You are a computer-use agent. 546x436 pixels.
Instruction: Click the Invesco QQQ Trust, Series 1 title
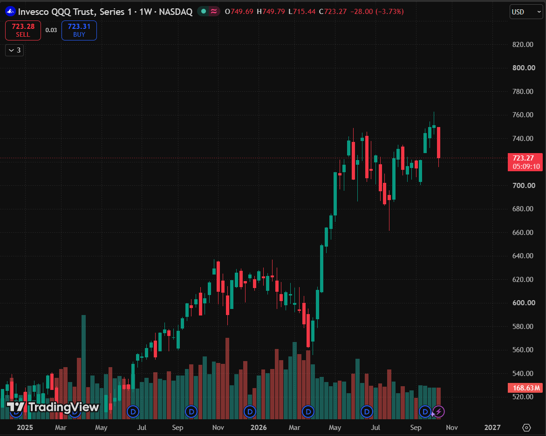tap(75, 12)
